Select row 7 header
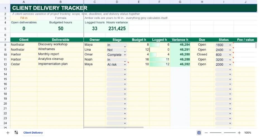The height and width of the screenshot is (138, 260). pyautogui.click(x=5, y=40)
